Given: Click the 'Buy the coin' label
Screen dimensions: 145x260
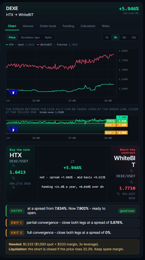Looking at the screenshot, I should [20, 150].
